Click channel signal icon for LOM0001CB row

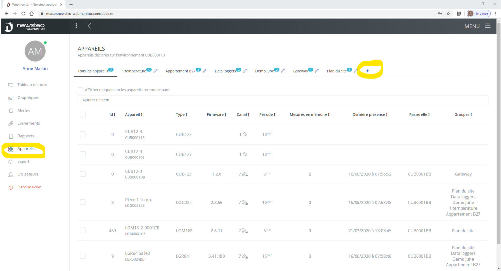pyautogui.click(x=245, y=231)
